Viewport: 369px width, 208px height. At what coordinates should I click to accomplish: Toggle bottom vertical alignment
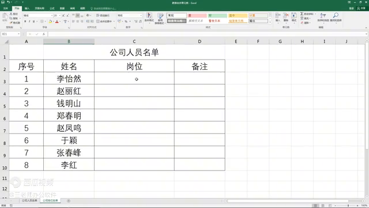(82, 16)
